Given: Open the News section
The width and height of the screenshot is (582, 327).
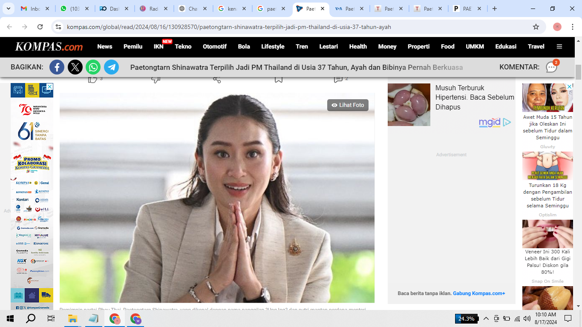Looking at the screenshot, I should (x=105, y=46).
